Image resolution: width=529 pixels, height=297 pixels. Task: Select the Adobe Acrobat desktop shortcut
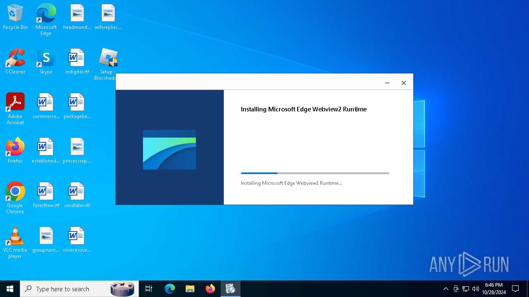[15, 109]
